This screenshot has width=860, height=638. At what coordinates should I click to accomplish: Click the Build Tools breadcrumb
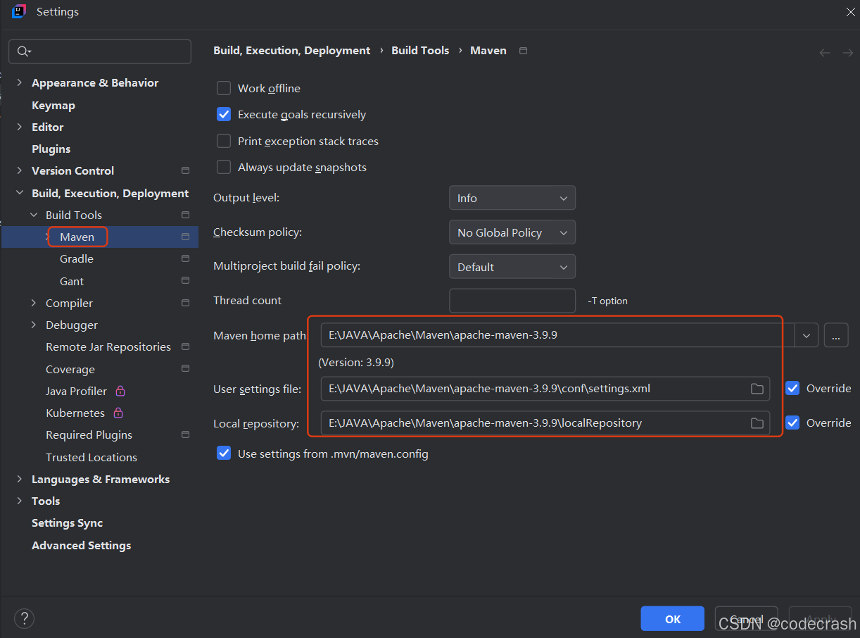click(420, 51)
